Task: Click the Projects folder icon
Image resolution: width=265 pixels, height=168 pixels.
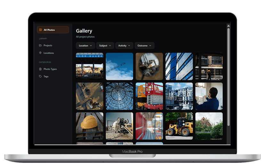Action: point(40,45)
